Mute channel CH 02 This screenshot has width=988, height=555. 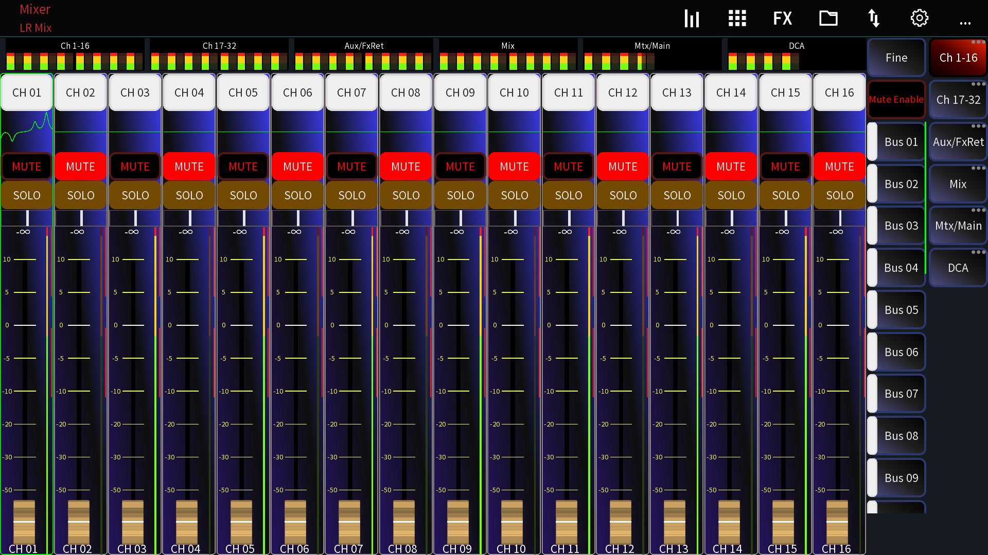pyautogui.click(x=80, y=166)
